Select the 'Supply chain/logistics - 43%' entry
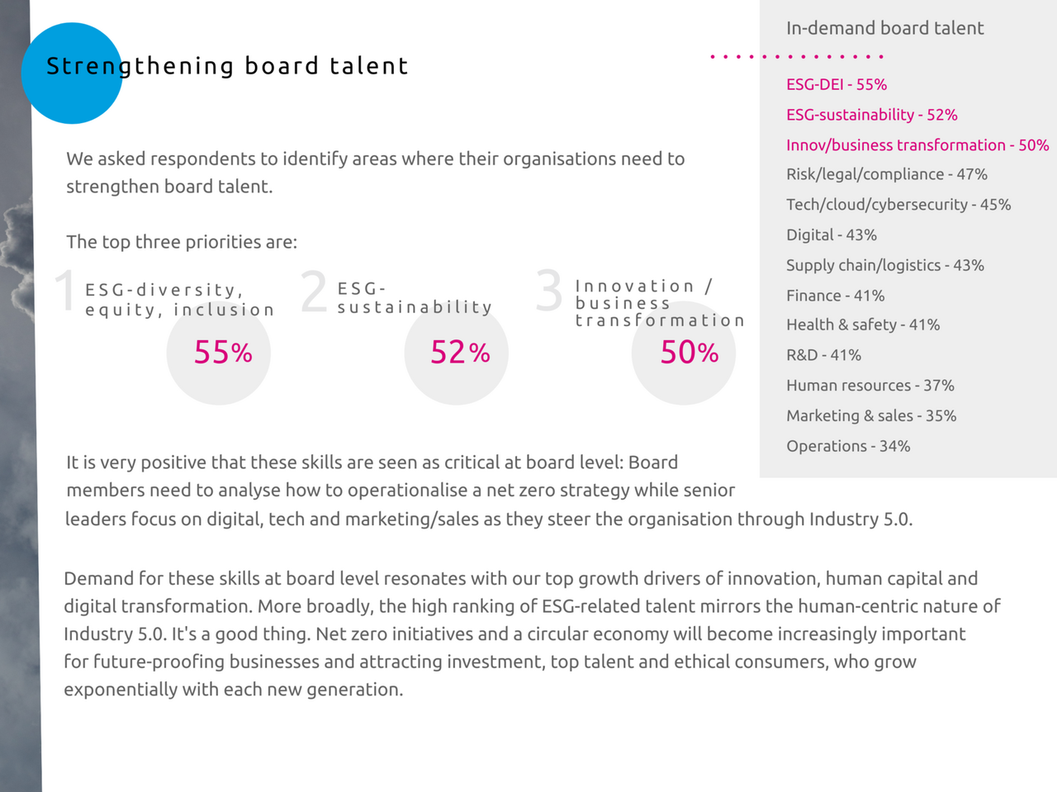The height and width of the screenshot is (792, 1057). (884, 265)
